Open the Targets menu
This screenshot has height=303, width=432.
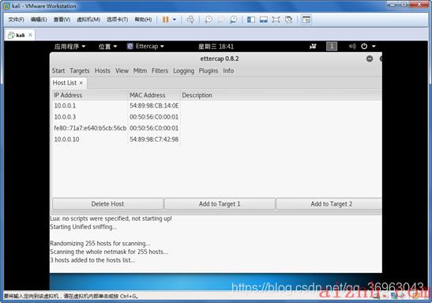[x=80, y=71]
